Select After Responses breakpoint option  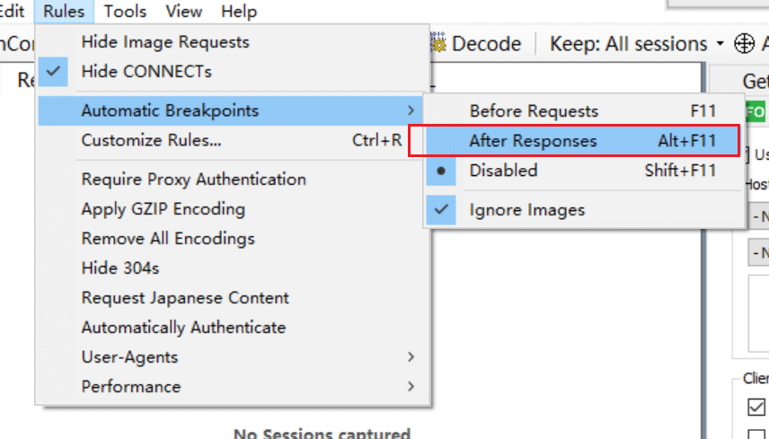[x=533, y=141]
